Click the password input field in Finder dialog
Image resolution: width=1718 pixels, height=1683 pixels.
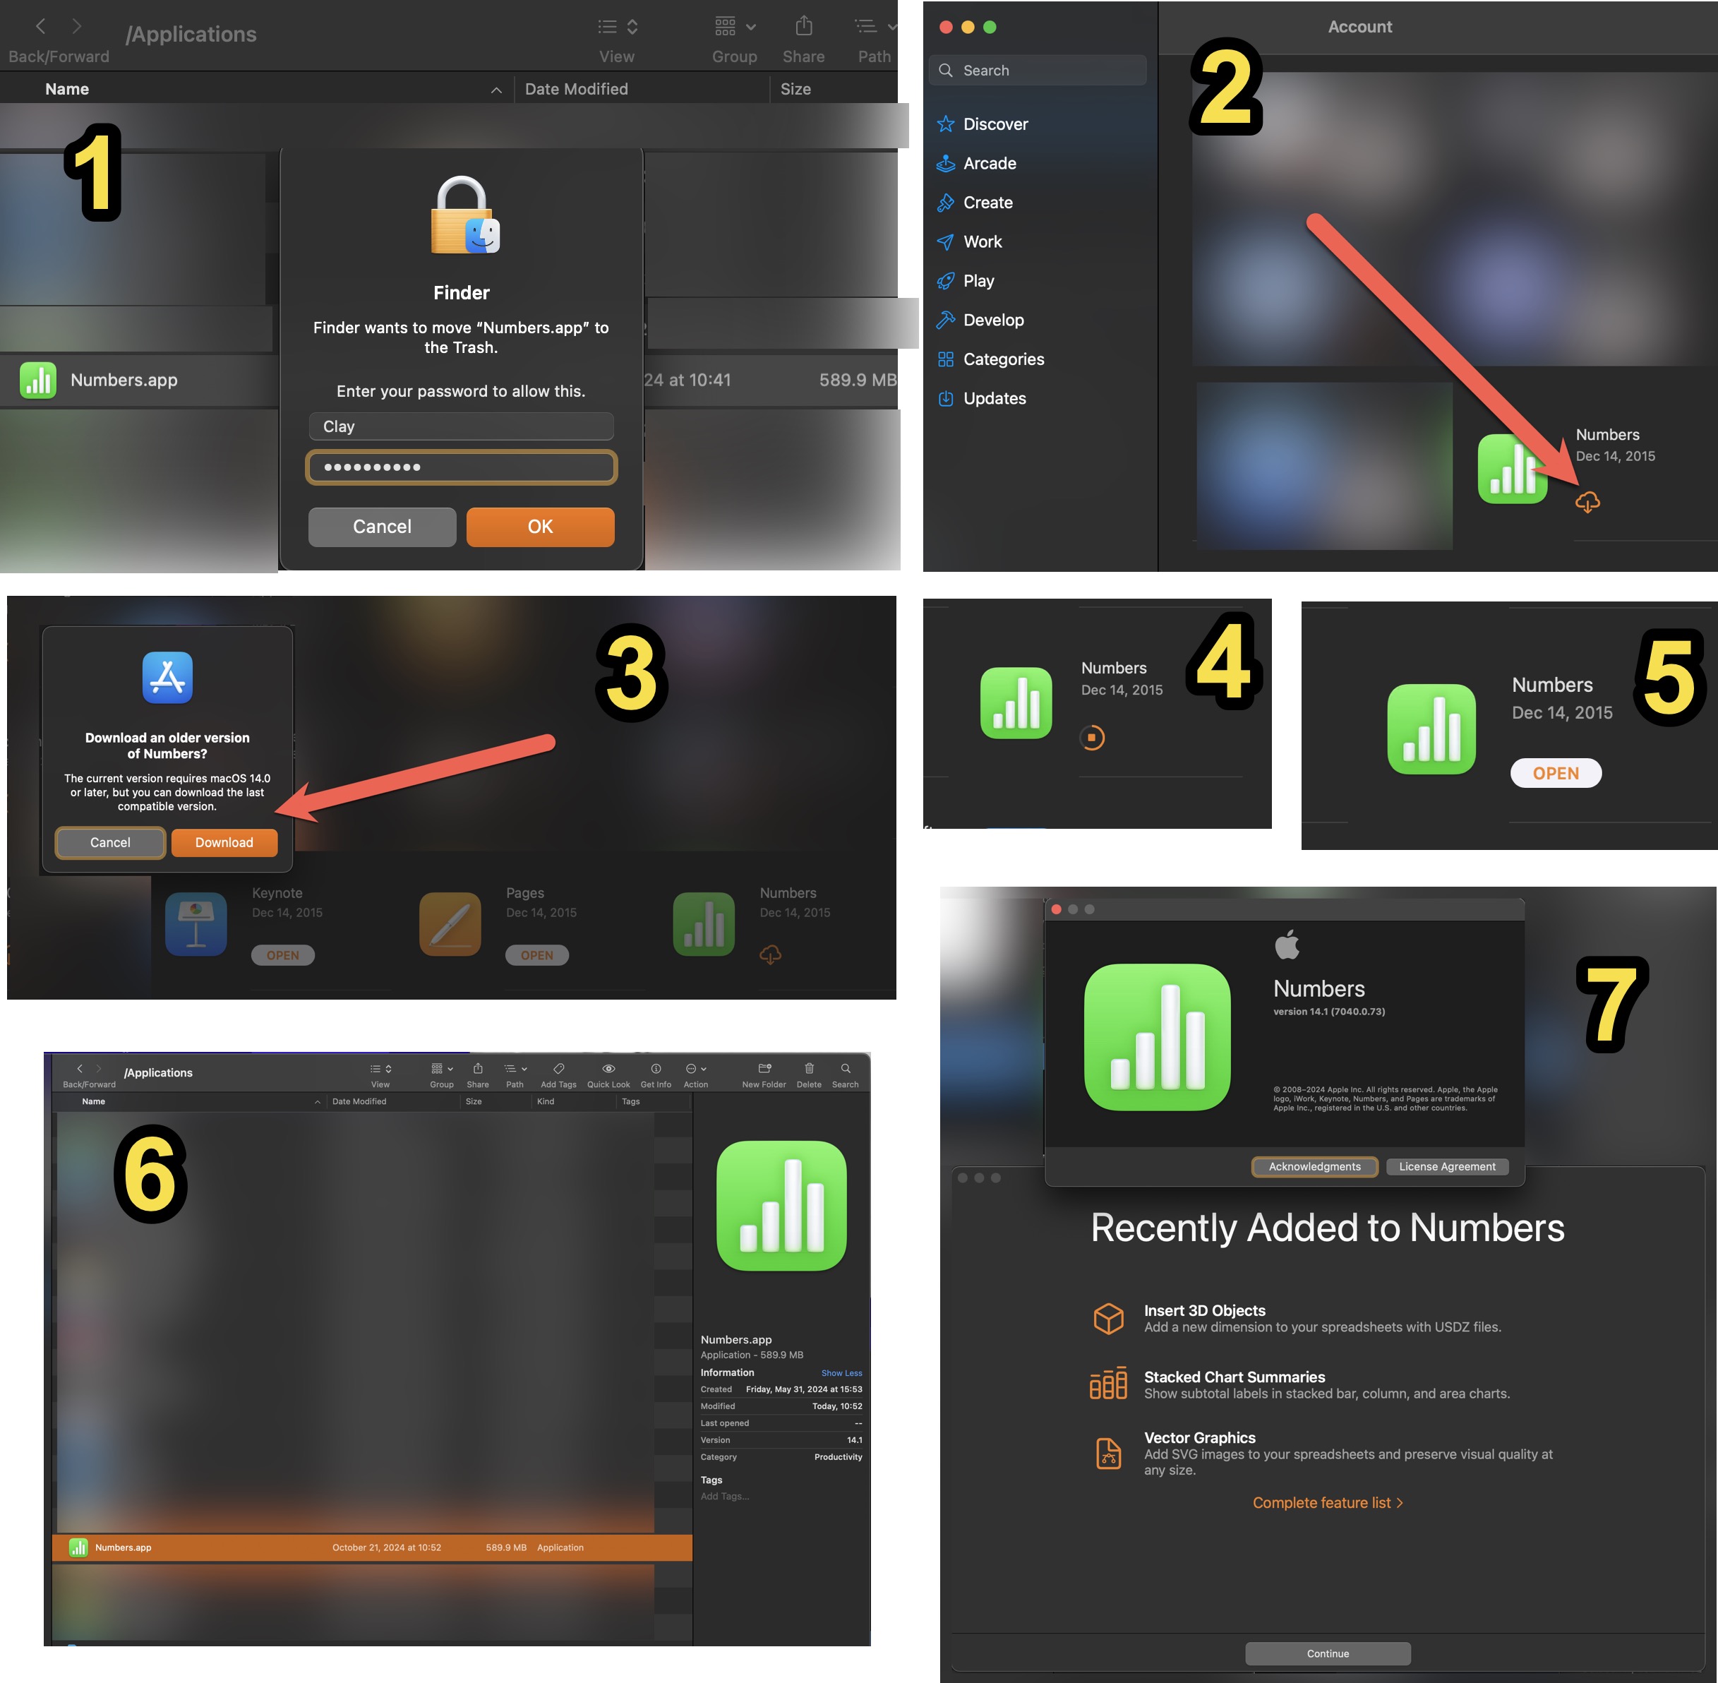[x=462, y=467]
